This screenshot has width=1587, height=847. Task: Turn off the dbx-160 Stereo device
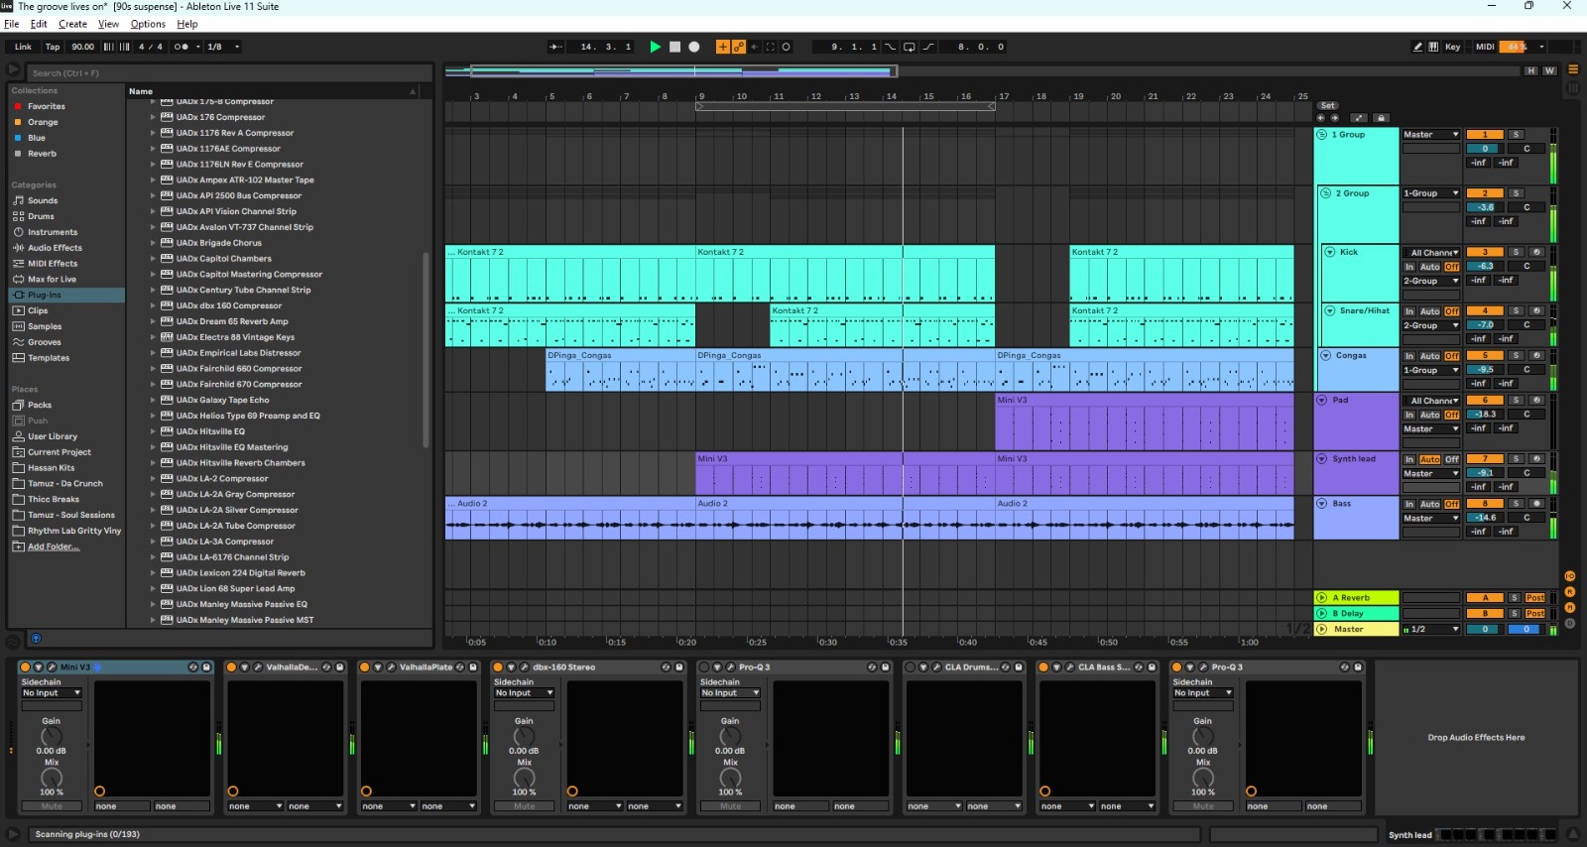coord(498,667)
